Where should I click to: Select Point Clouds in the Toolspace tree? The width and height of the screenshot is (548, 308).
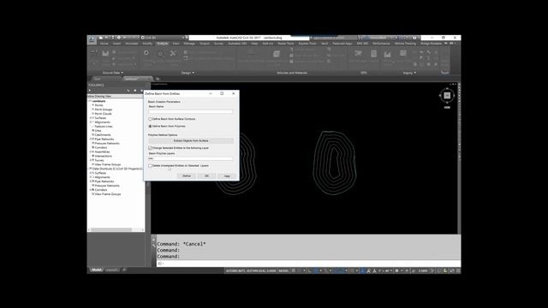click(x=103, y=114)
